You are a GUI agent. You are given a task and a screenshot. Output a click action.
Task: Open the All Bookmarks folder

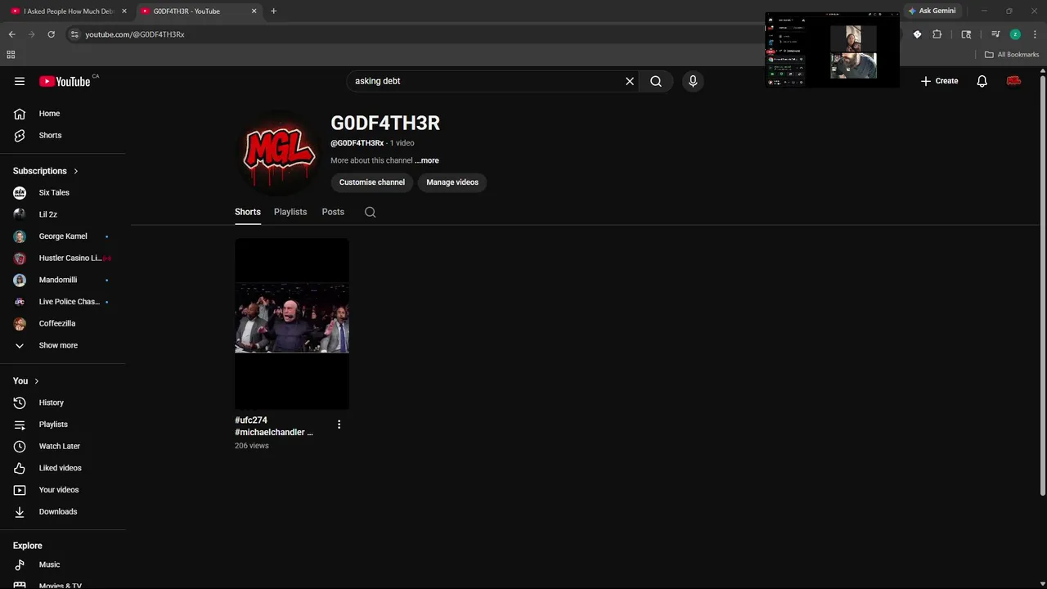coord(1012,55)
